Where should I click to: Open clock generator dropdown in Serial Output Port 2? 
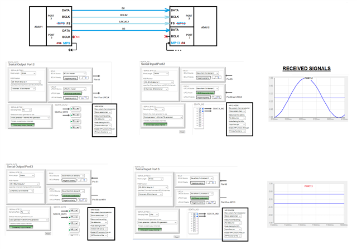(x=30, y=118)
